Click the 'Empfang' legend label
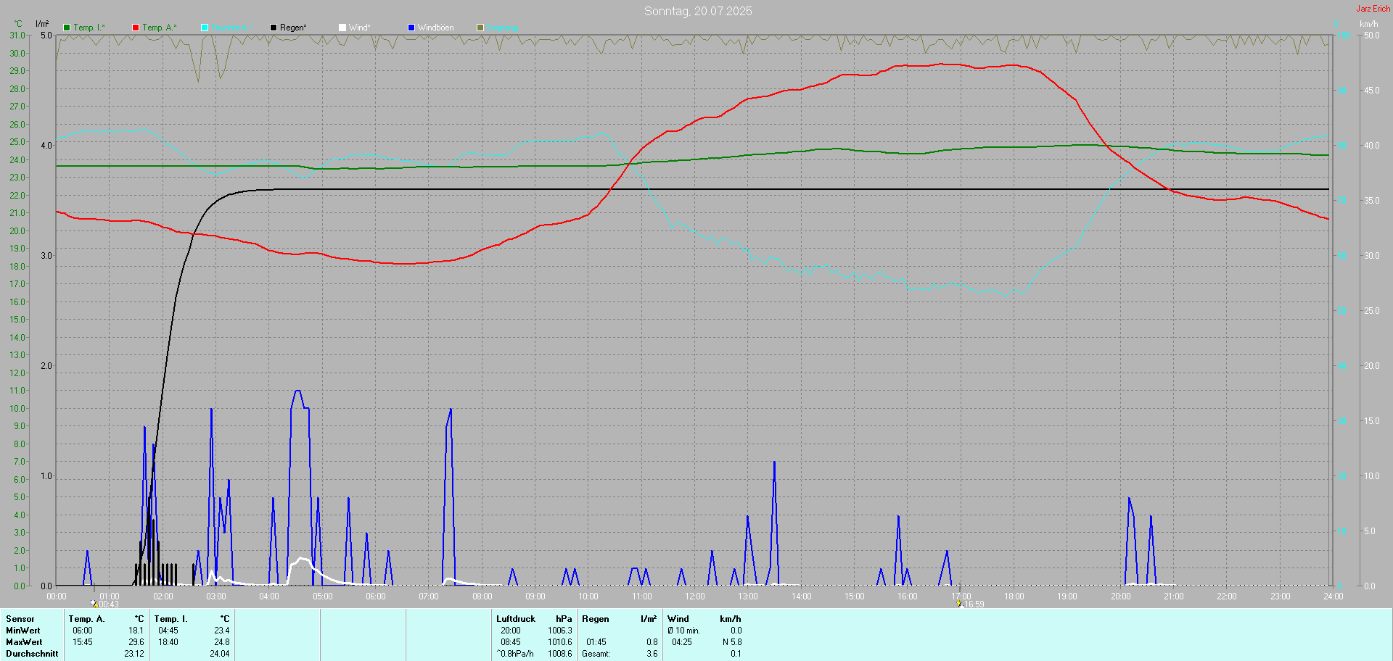This screenshot has height=661, width=1393. point(502,28)
